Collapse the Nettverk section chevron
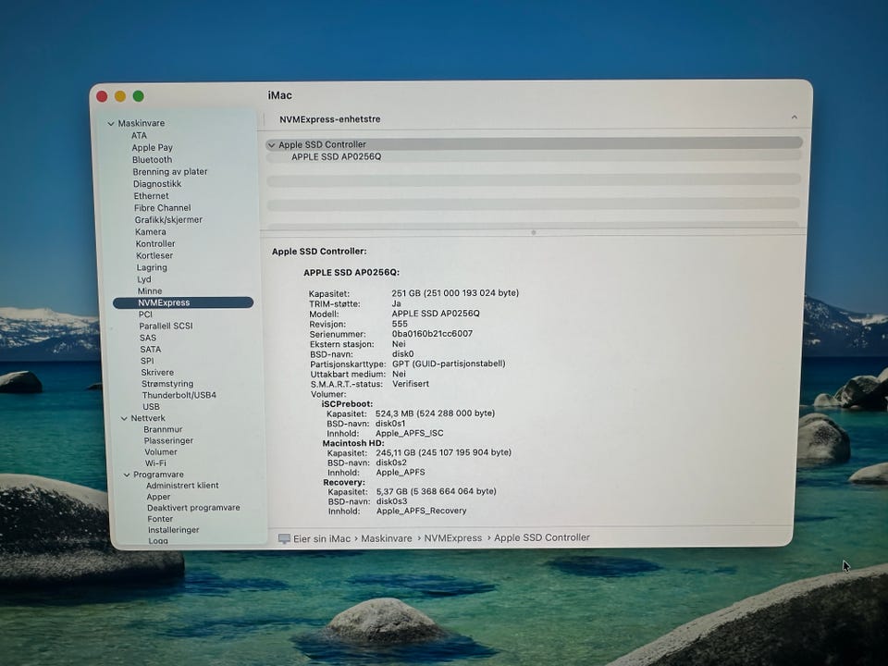This screenshot has width=888, height=666. [124, 418]
